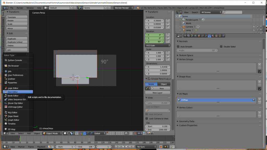Image resolution: width=267 pixels, height=150 pixels.
Task: Select the Render camera properties icon
Action: click(185, 36)
